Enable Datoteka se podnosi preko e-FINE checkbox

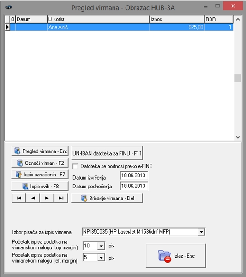[x=75, y=166]
